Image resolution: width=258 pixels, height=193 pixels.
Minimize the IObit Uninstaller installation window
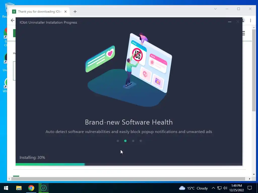[x=230, y=22]
